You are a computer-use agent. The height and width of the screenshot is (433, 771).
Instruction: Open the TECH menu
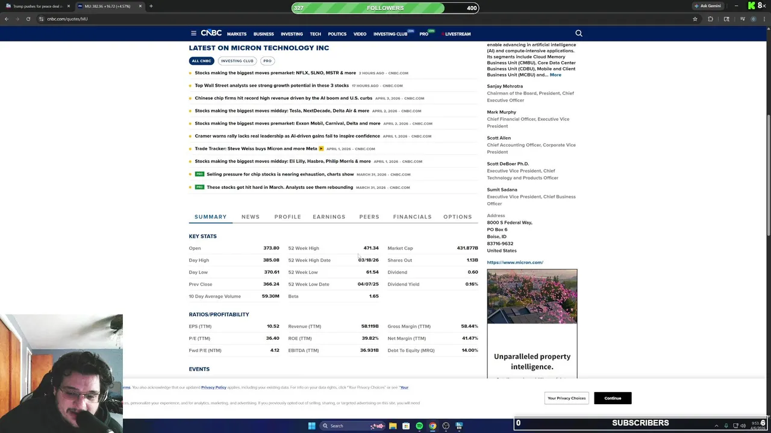[x=316, y=34]
